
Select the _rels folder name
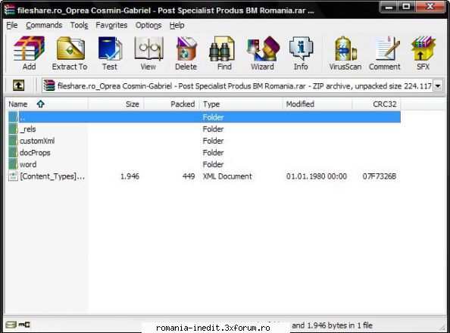[28, 129]
